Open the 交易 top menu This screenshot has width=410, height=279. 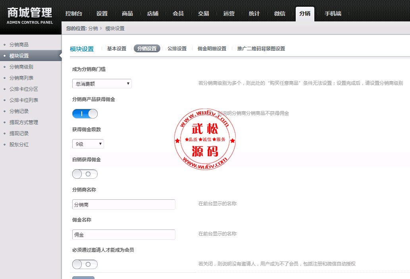(204, 13)
